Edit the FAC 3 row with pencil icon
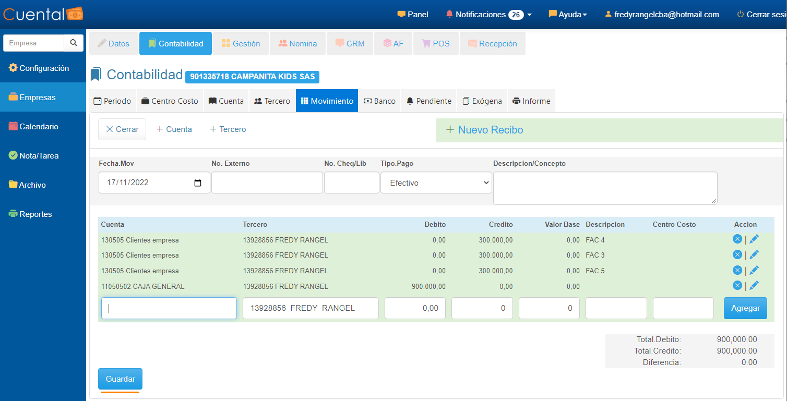Viewport: 787px width, 401px height. coord(754,254)
